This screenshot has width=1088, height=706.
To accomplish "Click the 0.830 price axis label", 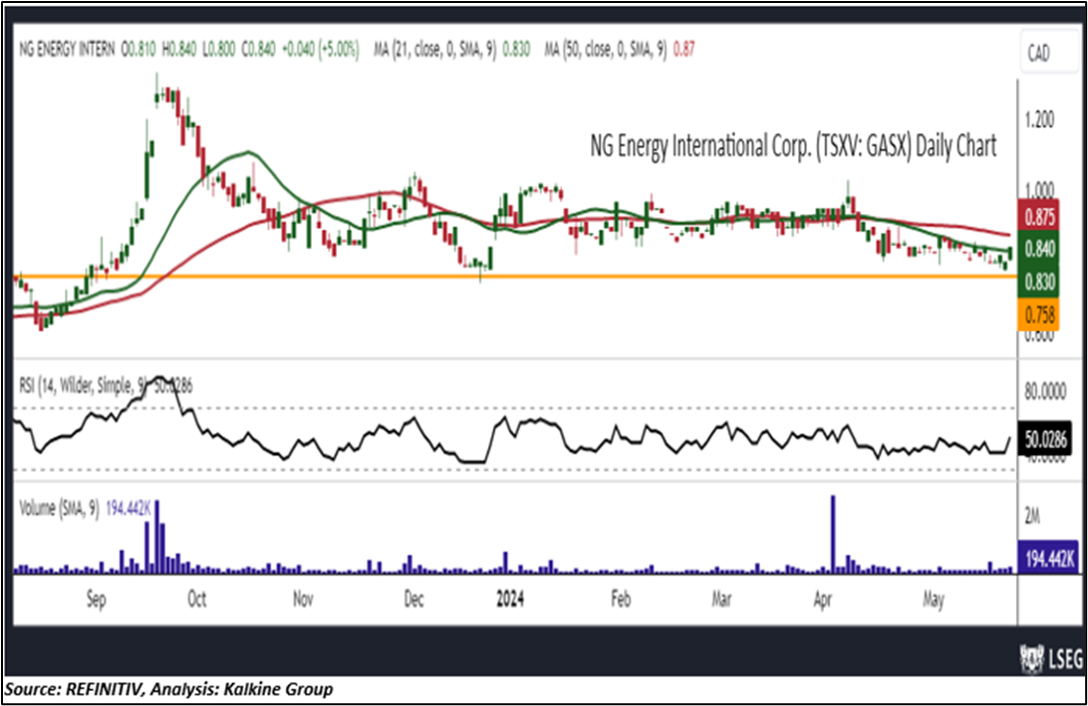I will [x=1039, y=282].
